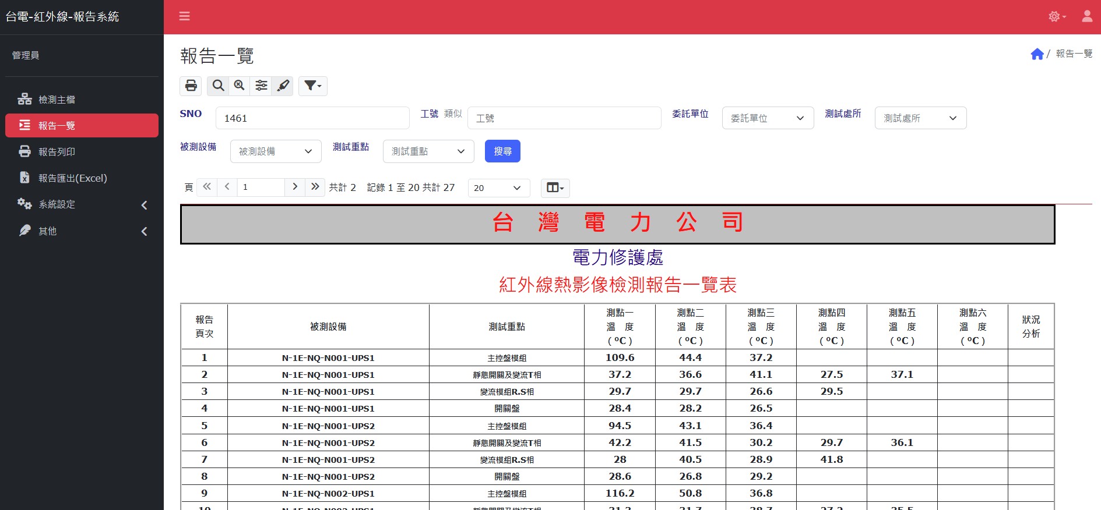Screen dimensions: 1101x510
Task: Open the settings gear dropdown in header
Action: tap(1057, 16)
